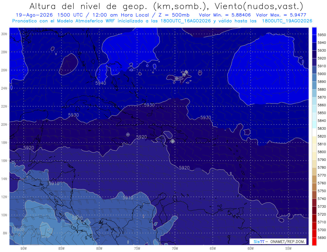The image size is (327, 252).
Task: Click the 5720 colorbar scale label
Action: pyautogui.click(x=322, y=214)
